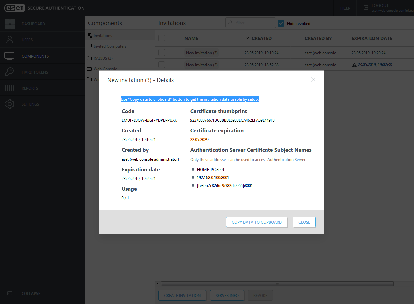Click the highlighted clipboard instruction text

pos(190,99)
